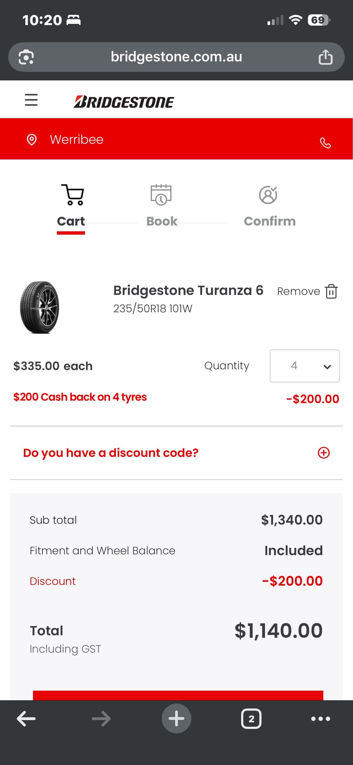Open the Quantity dropdown showing 4
This screenshot has height=765, width=353.
coord(304,366)
